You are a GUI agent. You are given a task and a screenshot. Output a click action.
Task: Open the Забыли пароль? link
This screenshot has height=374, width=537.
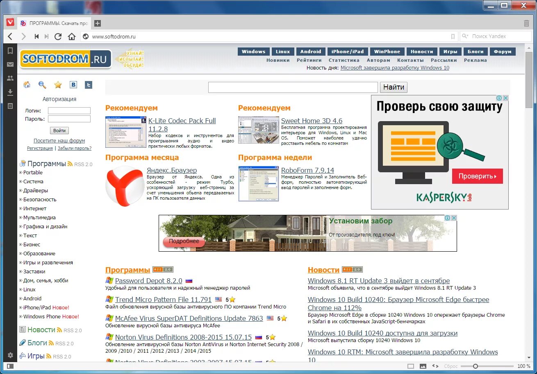pyautogui.click(x=75, y=148)
